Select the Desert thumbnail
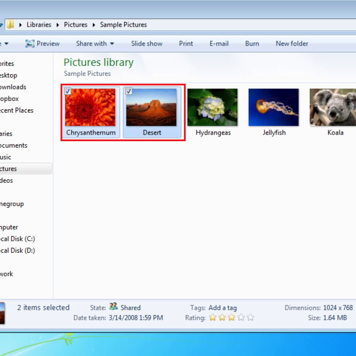Screen dimensions: 356x356 pyautogui.click(x=151, y=107)
